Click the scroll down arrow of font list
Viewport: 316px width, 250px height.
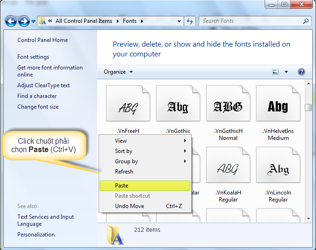[308, 218]
